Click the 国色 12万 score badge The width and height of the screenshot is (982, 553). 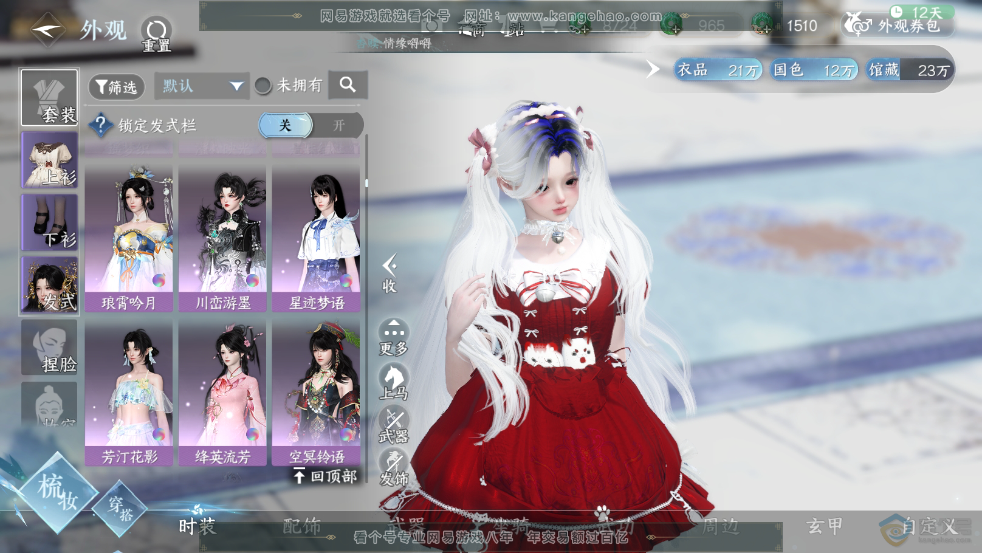(814, 70)
